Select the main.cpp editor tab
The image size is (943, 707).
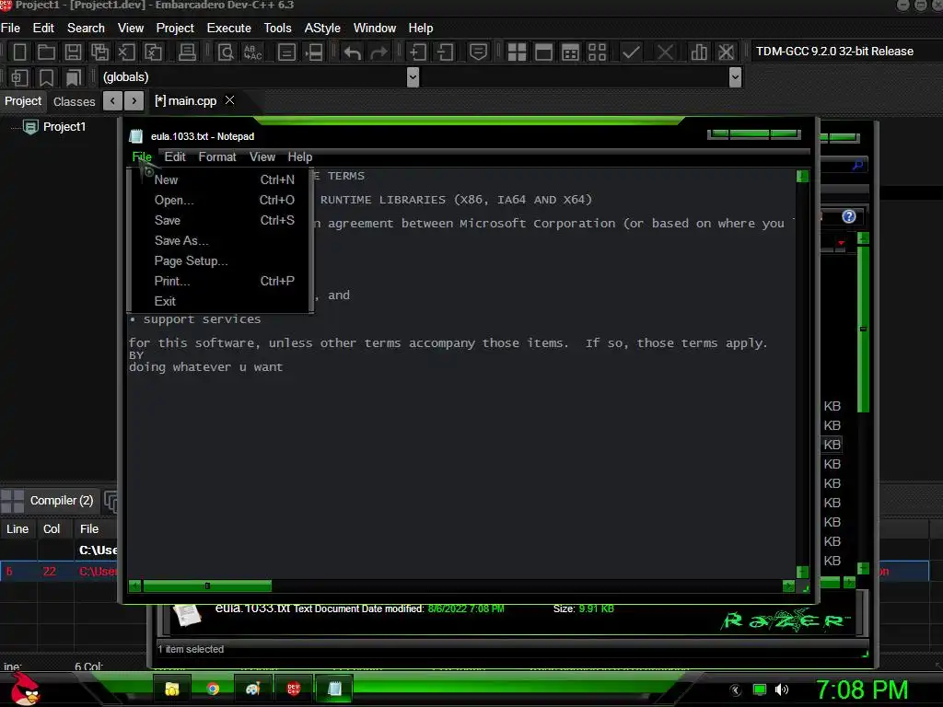pos(185,101)
